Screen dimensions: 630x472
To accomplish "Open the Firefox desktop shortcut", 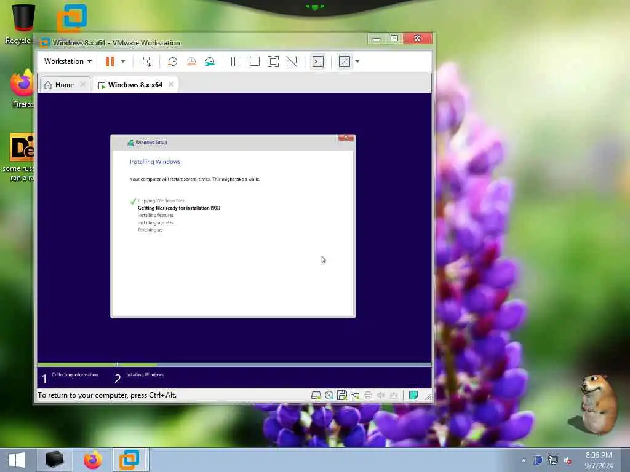I will pyautogui.click(x=23, y=89).
